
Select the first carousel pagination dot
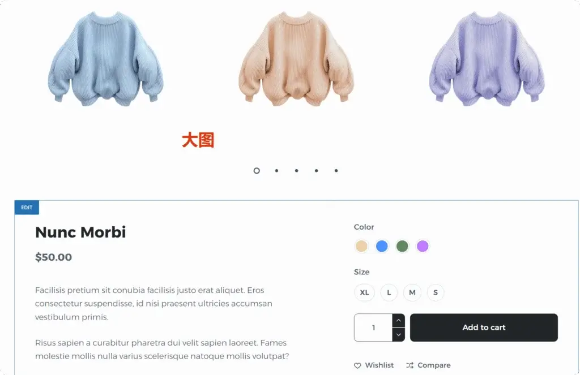257,171
